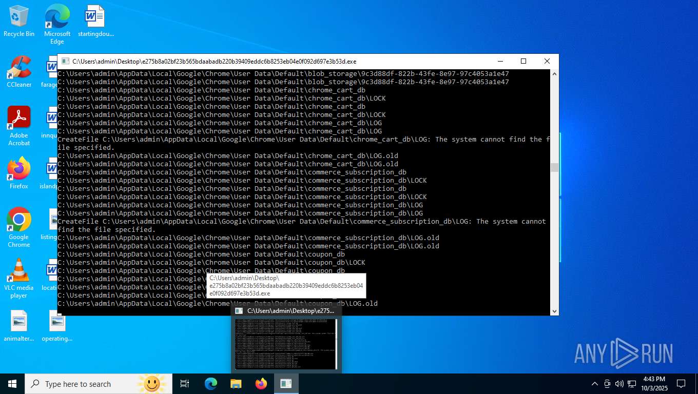Close the console window

(547, 61)
